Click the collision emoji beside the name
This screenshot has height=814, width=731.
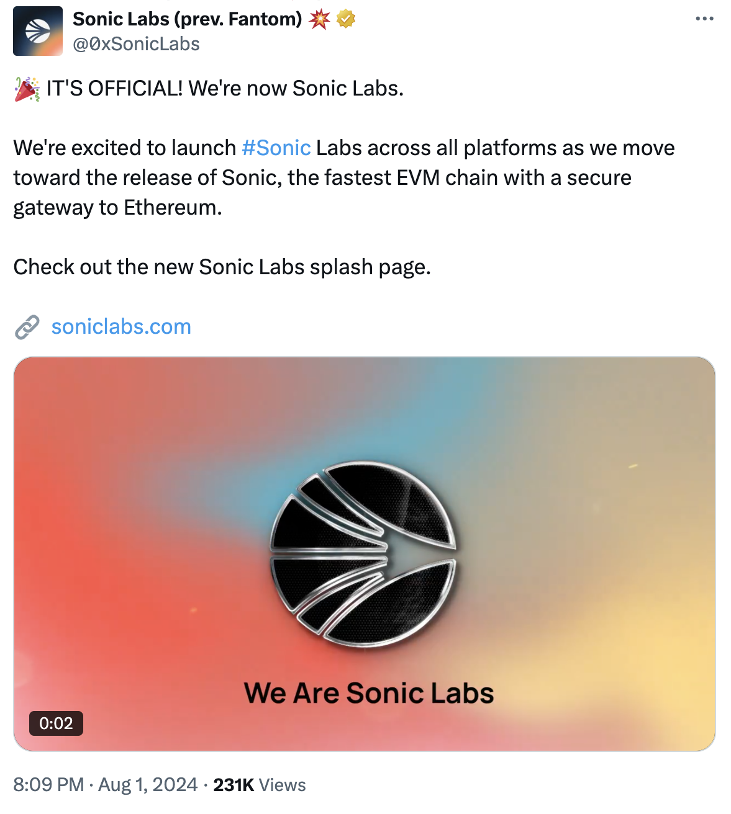tap(320, 19)
